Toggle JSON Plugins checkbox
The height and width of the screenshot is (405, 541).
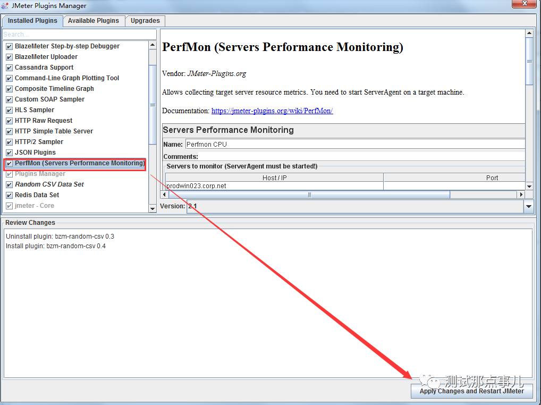pyautogui.click(x=10, y=153)
